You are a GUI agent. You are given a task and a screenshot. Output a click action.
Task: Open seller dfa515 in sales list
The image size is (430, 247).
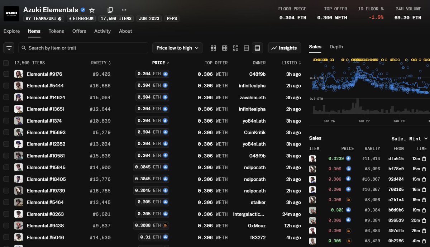pos(396,158)
